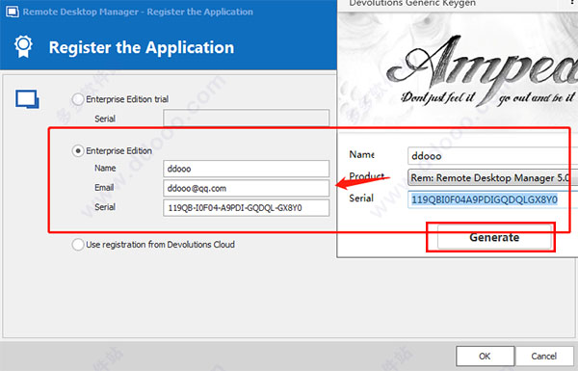The width and height of the screenshot is (578, 371).
Task: Click the trial Serial input field
Action: click(247, 118)
